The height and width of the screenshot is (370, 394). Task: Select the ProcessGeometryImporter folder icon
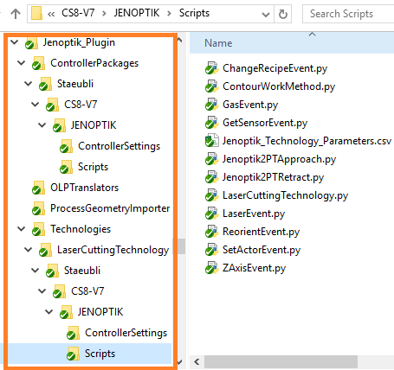tap(38, 209)
